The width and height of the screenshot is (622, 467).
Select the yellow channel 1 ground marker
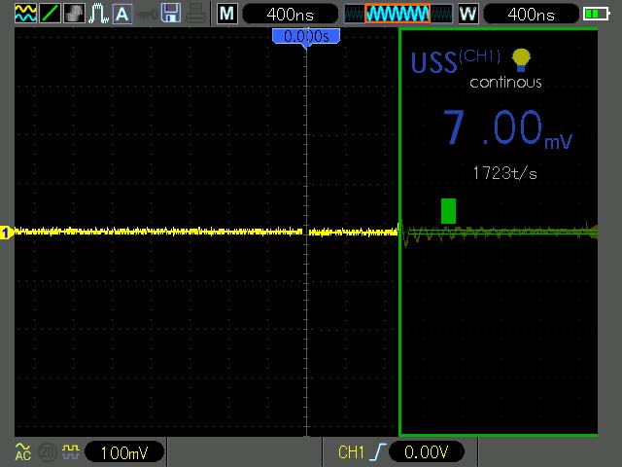click(6, 233)
